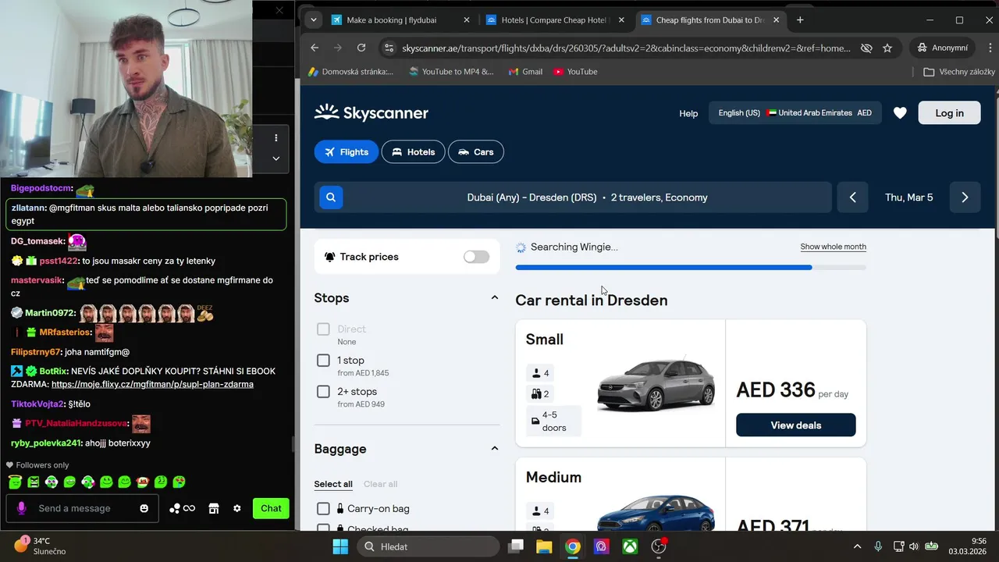This screenshot has width=999, height=562.
Task: Click the Windows taskbar Hledat search box
Action: click(428, 546)
